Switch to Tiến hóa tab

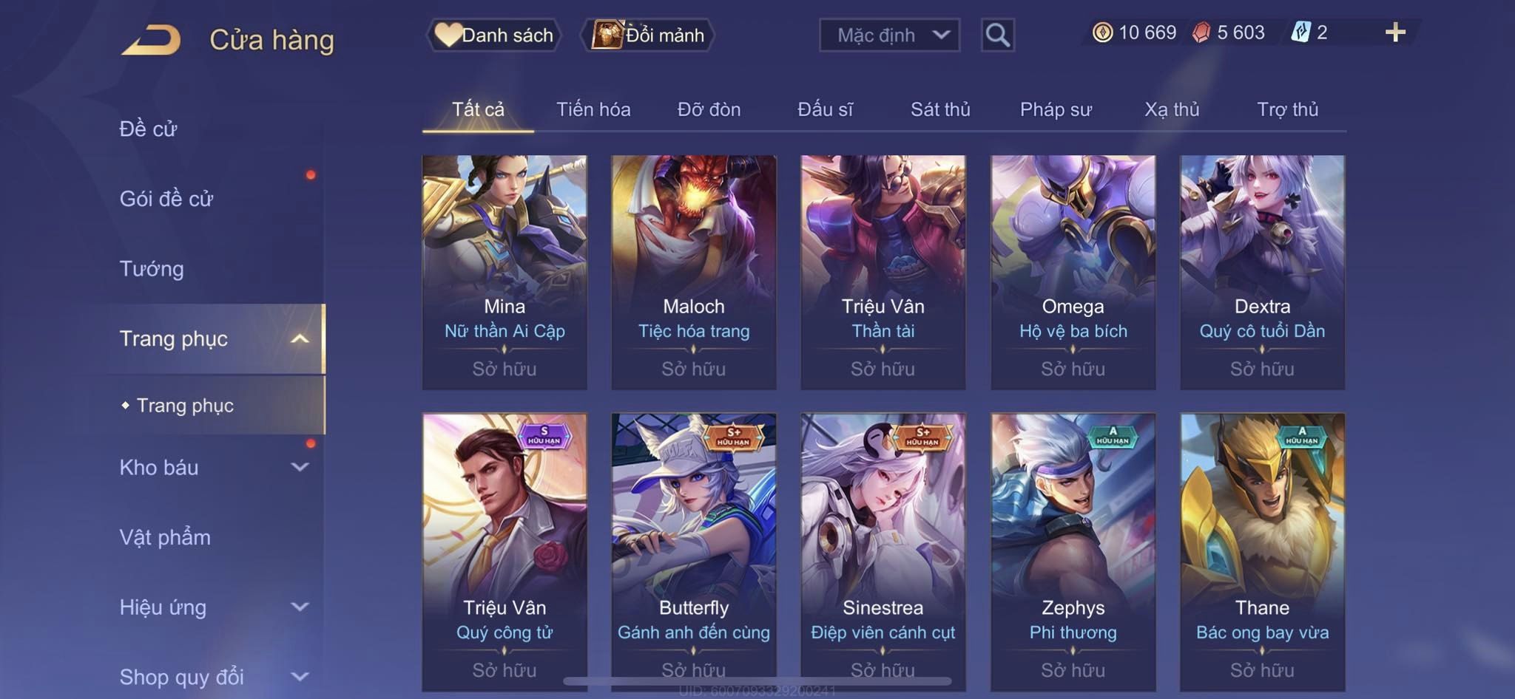coord(593,109)
